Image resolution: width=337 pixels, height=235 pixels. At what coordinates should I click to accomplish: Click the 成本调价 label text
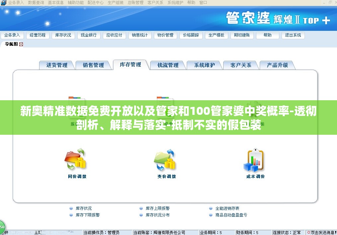pyautogui.click(x=255, y=177)
